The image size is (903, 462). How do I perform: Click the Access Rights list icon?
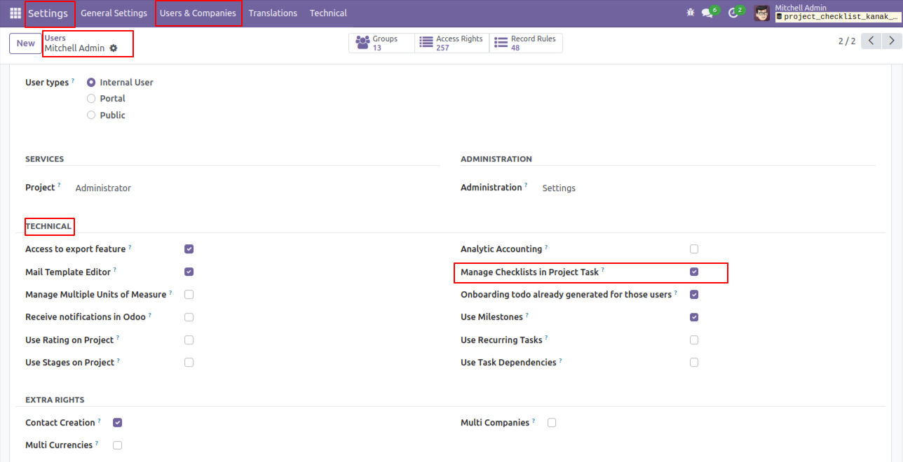coord(426,43)
